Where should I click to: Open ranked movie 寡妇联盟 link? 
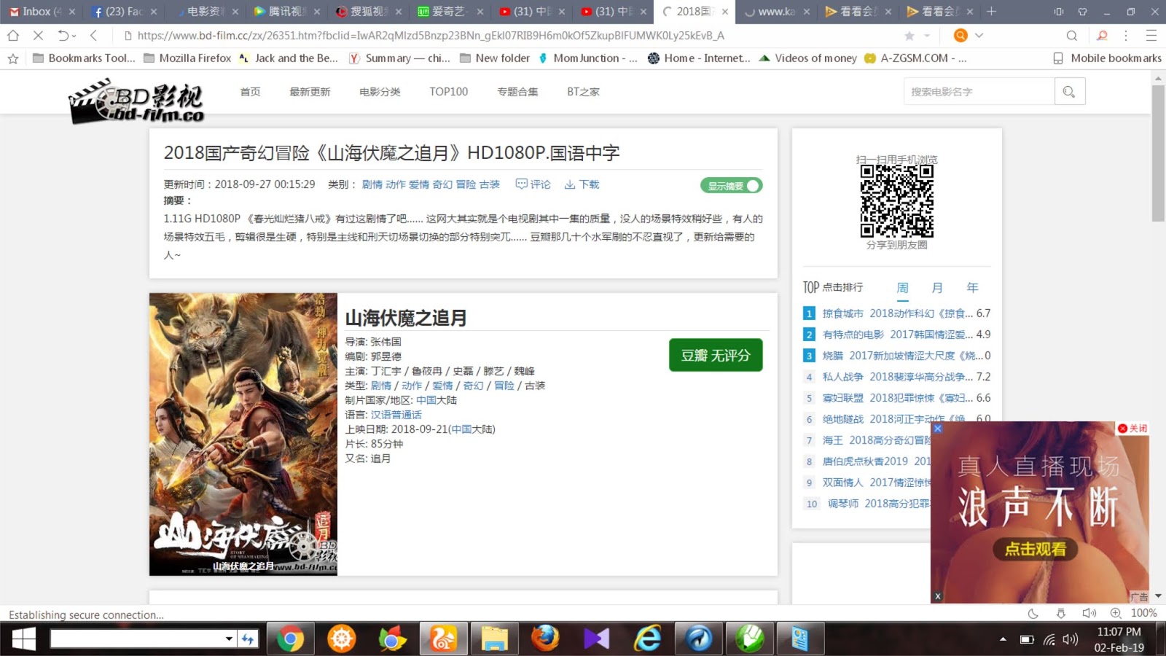898,398
